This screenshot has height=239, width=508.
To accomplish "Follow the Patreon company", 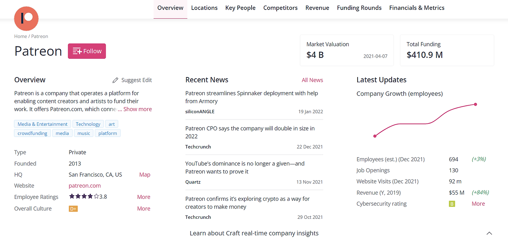I will point(87,51).
